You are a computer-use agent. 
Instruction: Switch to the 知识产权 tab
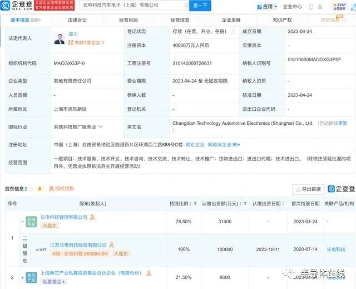[x=283, y=20]
